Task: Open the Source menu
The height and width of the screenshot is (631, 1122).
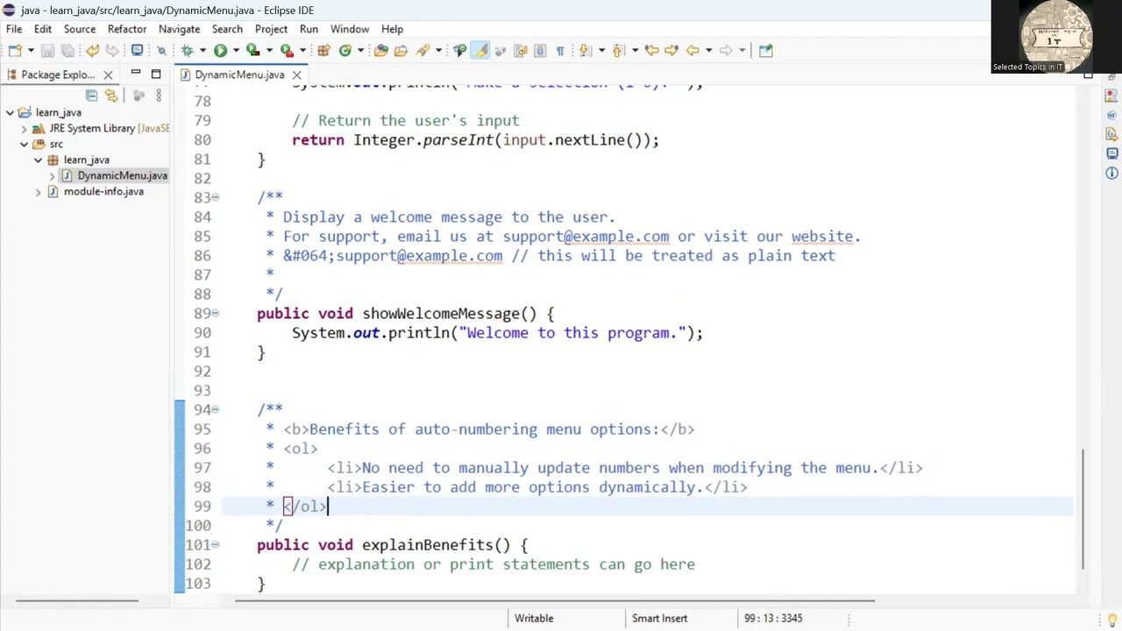Action: [x=79, y=29]
